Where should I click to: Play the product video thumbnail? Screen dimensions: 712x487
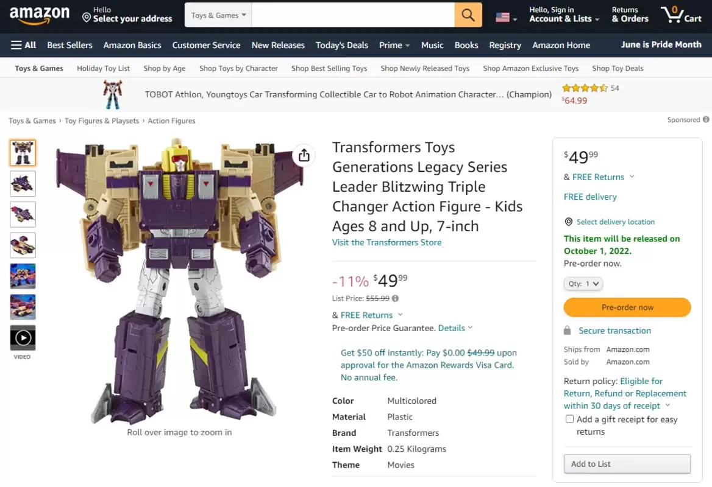click(x=23, y=337)
